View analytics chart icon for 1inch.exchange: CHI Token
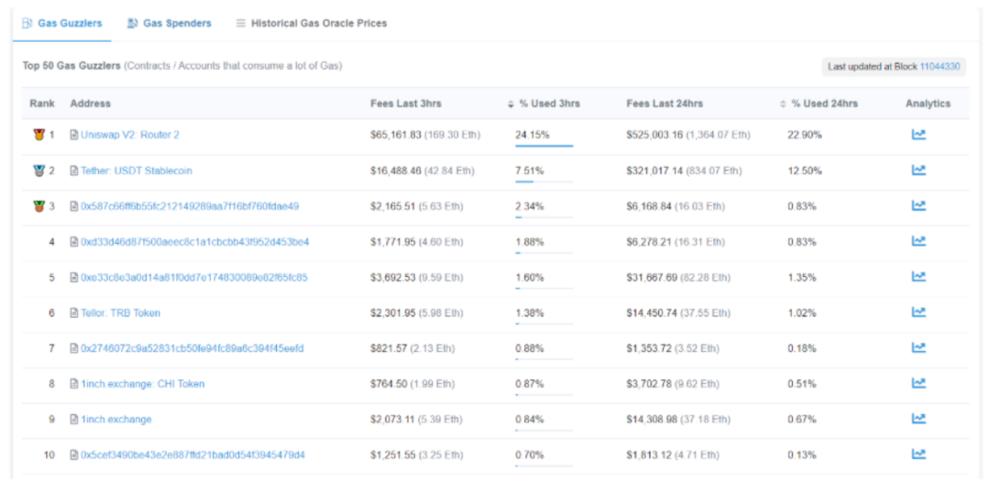Viewport: 990px width, 481px height. tap(918, 384)
